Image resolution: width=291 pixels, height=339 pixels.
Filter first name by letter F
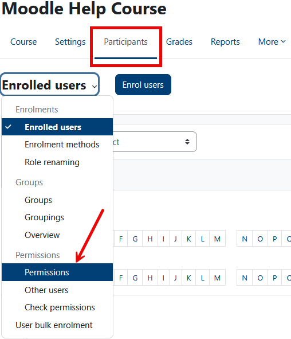pos(121,239)
